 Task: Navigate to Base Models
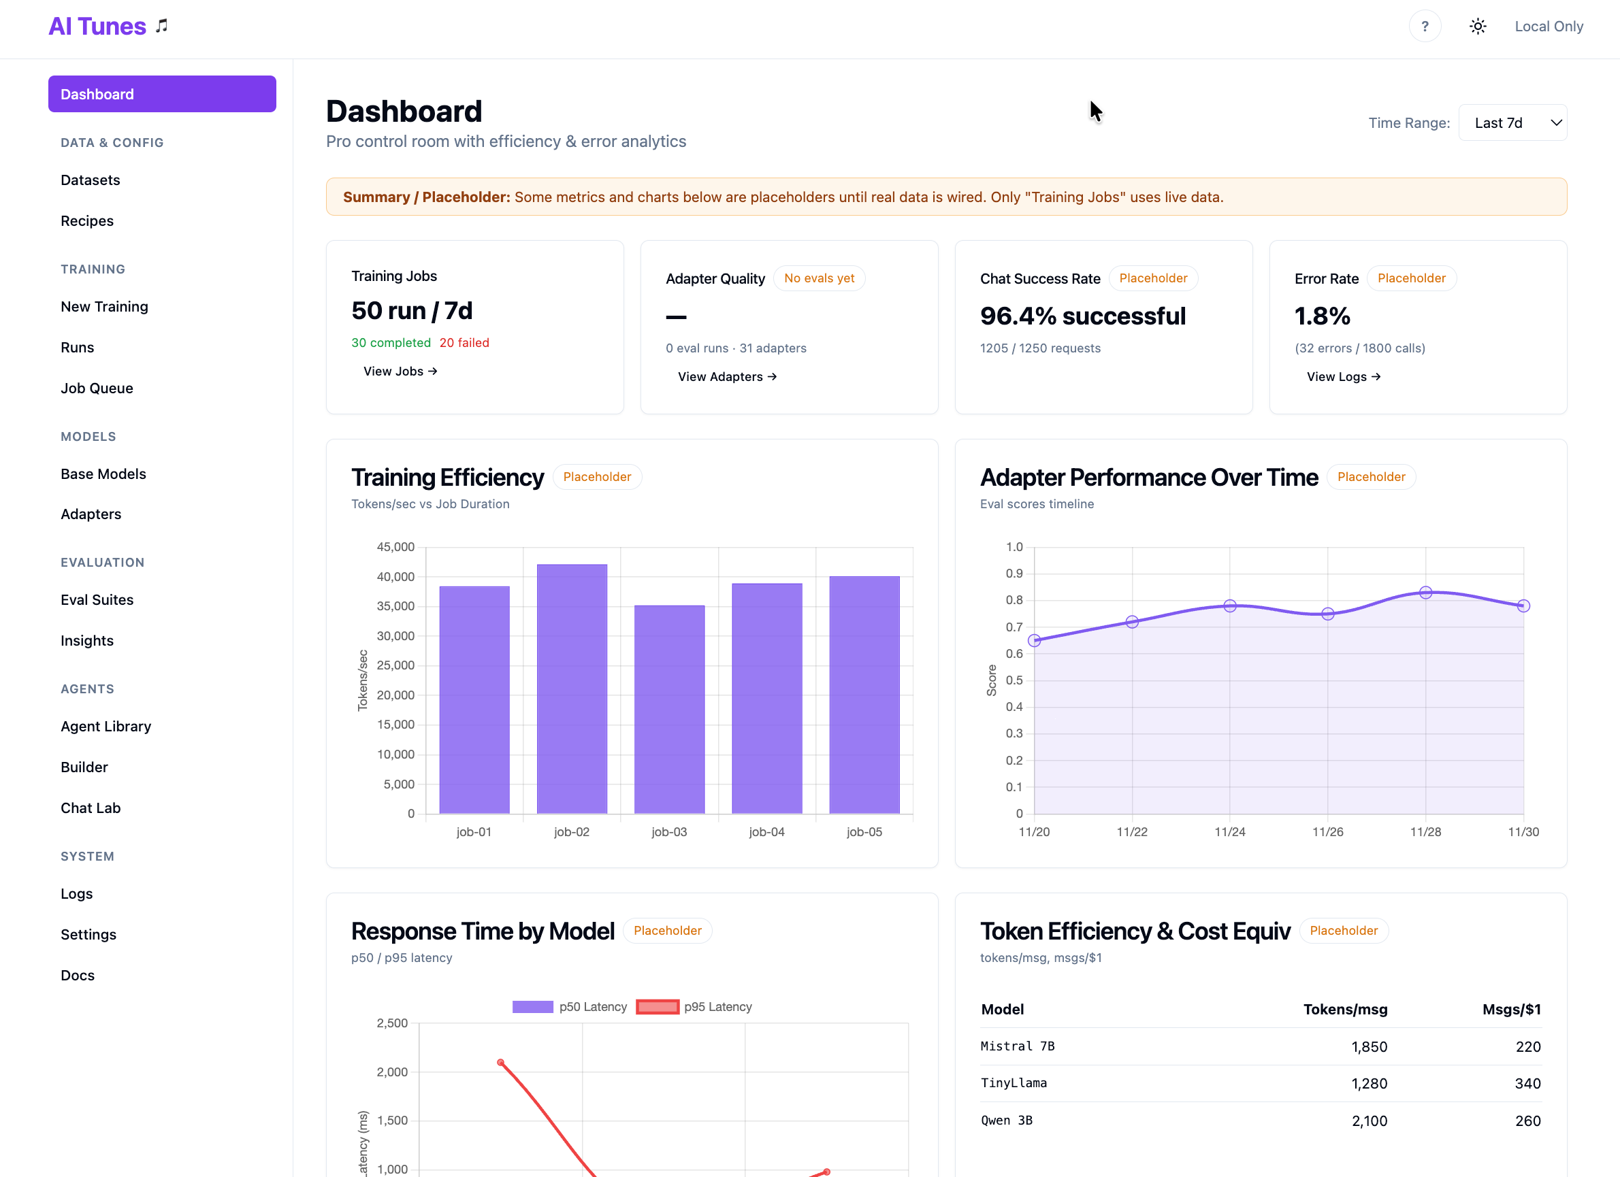pyautogui.click(x=103, y=474)
